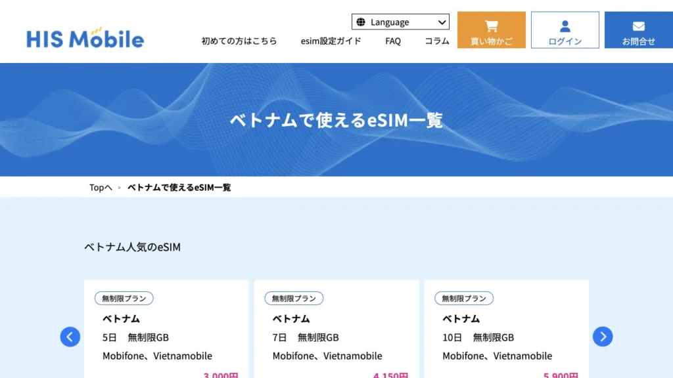Open the お問合せ contact button
Viewport: 673px width, 378px height.
pyautogui.click(x=639, y=30)
